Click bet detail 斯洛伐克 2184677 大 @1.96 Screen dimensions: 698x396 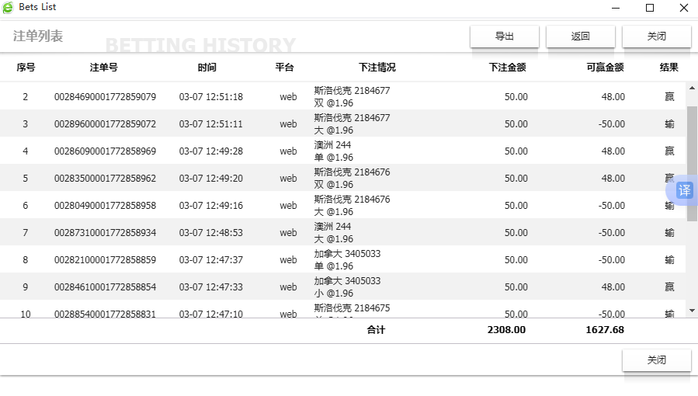click(x=352, y=123)
